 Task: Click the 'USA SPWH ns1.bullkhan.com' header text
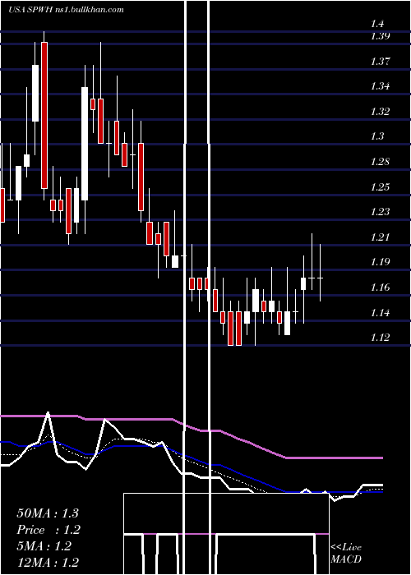(66, 10)
